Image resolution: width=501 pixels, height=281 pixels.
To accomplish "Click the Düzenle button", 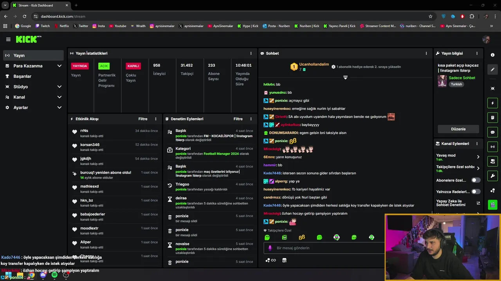I will click(x=458, y=129).
